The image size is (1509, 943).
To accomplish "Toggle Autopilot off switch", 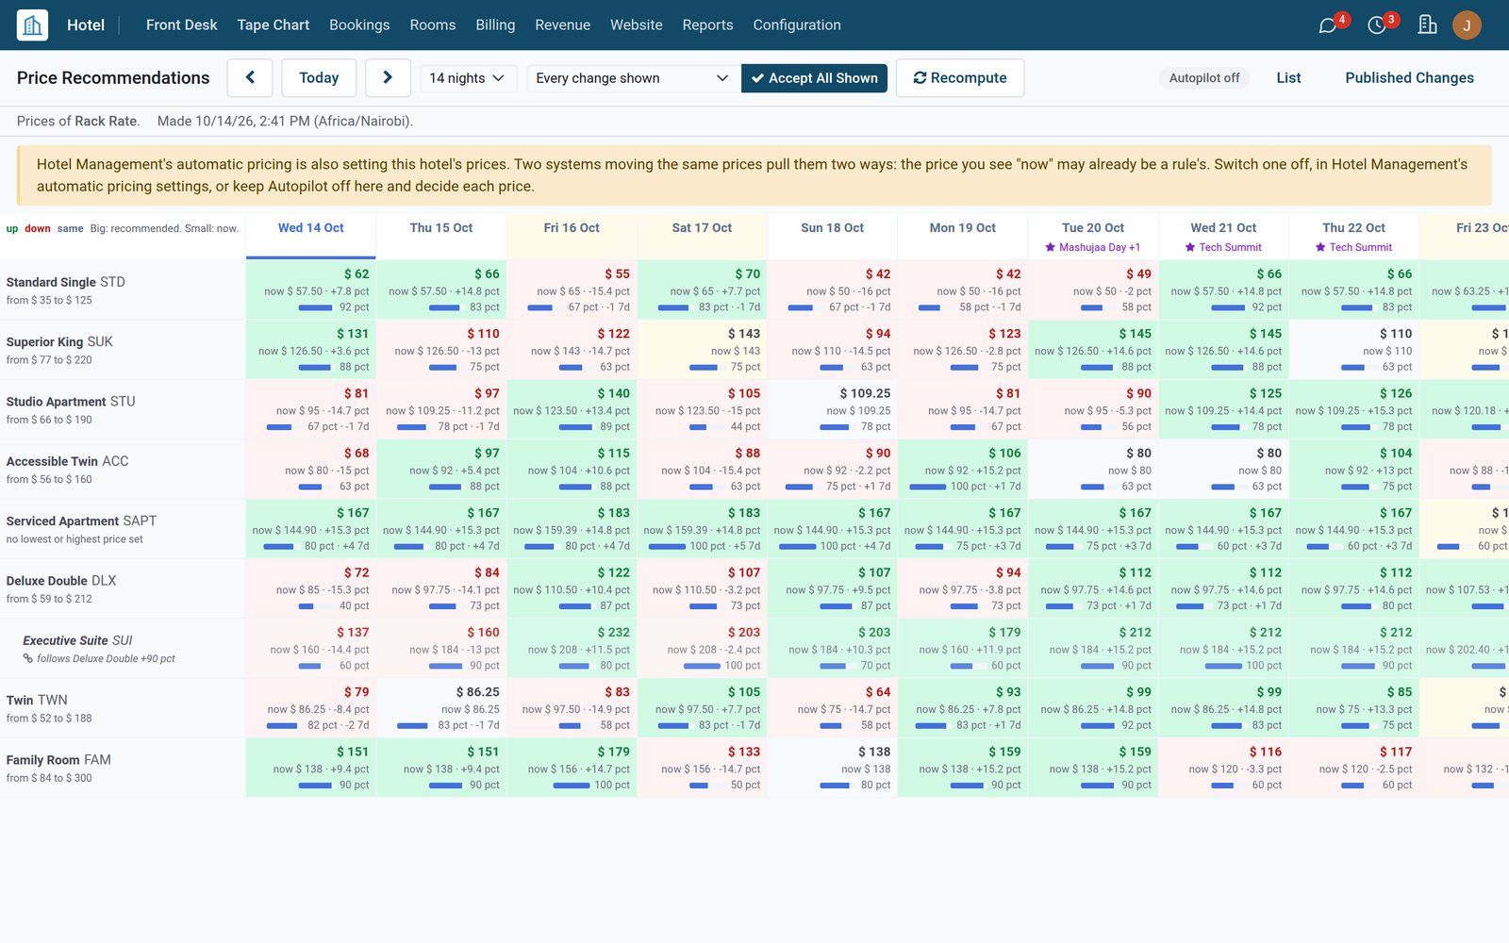I will (1204, 77).
